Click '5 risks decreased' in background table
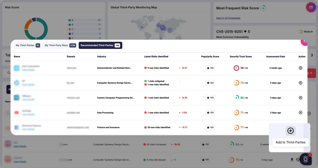The image size is (318, 168). point(156,160)
